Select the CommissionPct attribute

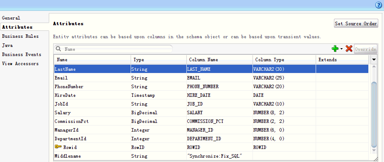(72, 122)
